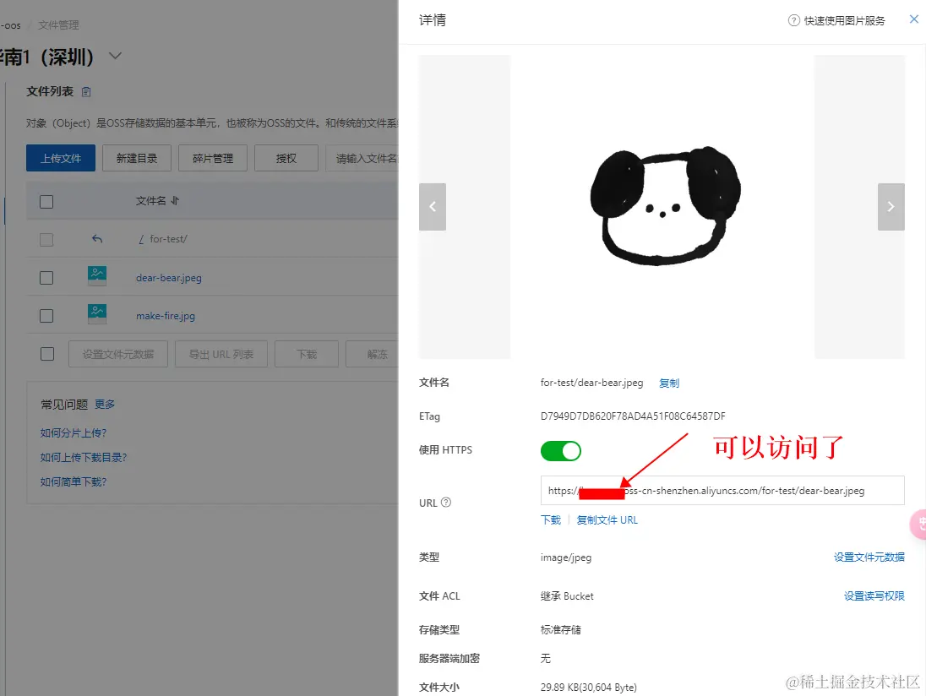
Task: Click the 设置文件元数据 batch button
Action: point(118,354)
